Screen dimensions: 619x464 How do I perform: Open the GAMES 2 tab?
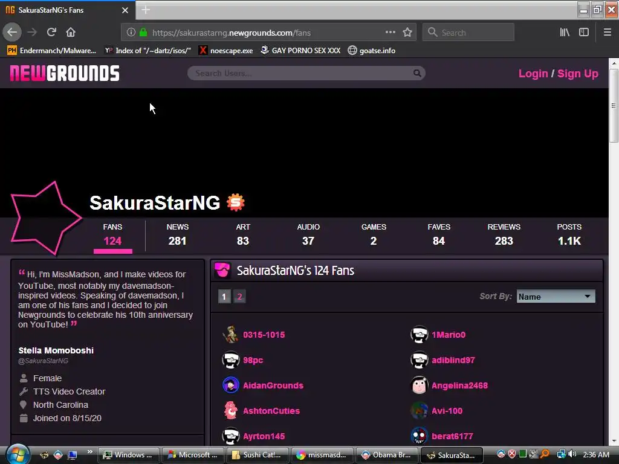[374, 235]
